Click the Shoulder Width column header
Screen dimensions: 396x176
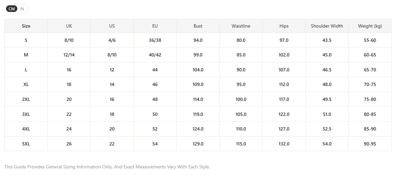pos(327,26)
